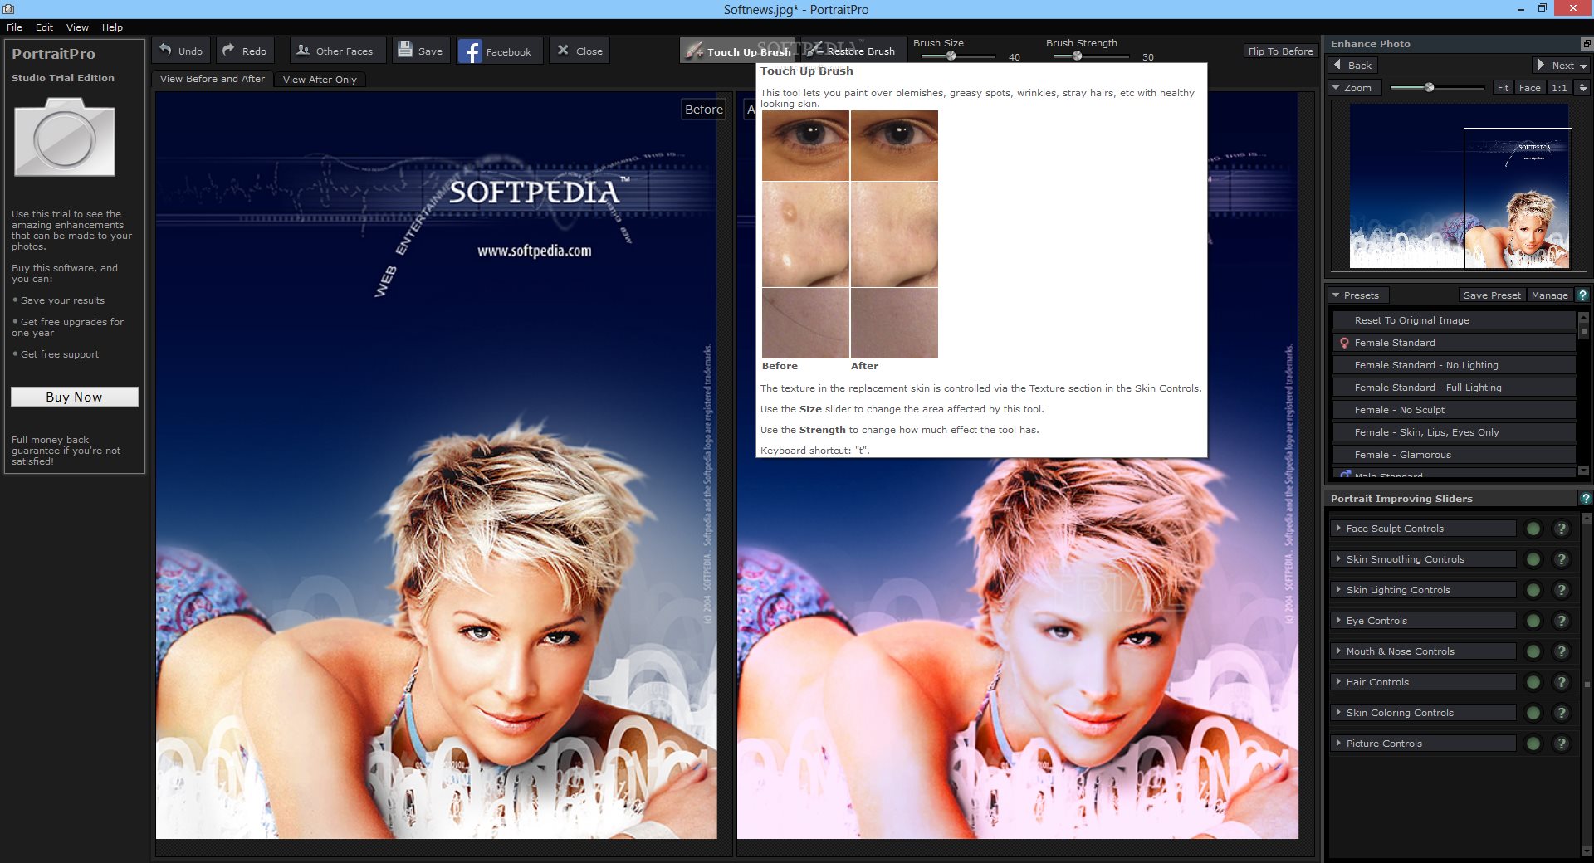The width and height of the screenshot is (1594, 863).
Task: Open help for Picture Controls
Action: [x=1562, y=744]
